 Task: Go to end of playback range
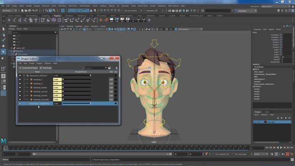click(x=292, y=148)
